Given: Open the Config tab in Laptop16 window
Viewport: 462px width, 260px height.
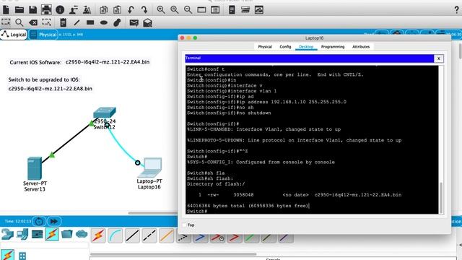Looking at the screenshot, I should [285, 46].
